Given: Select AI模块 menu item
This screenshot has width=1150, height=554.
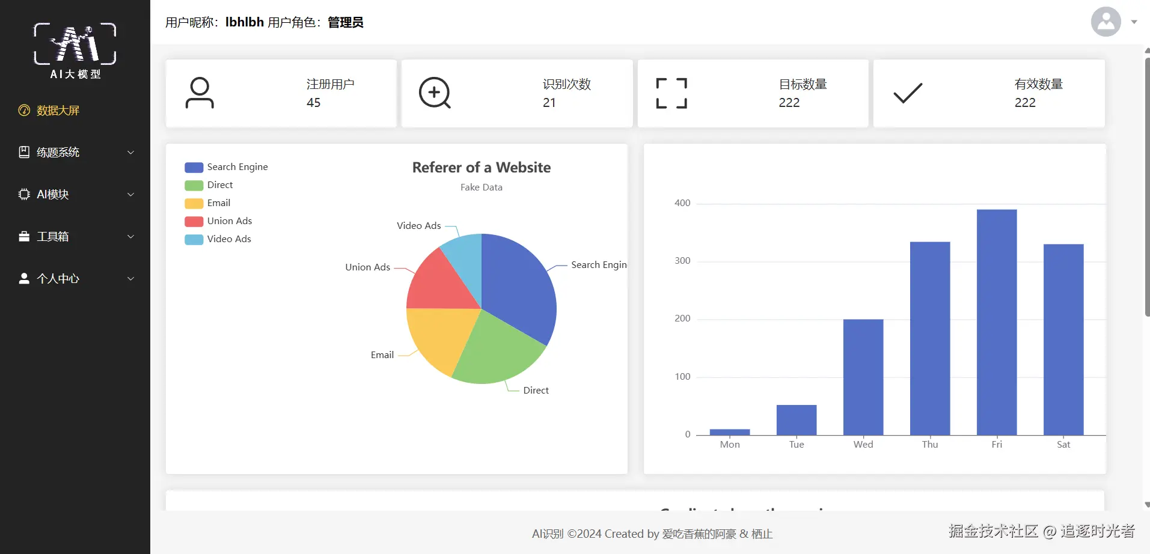Looking at the screenshot, I should tap(75, 194).
